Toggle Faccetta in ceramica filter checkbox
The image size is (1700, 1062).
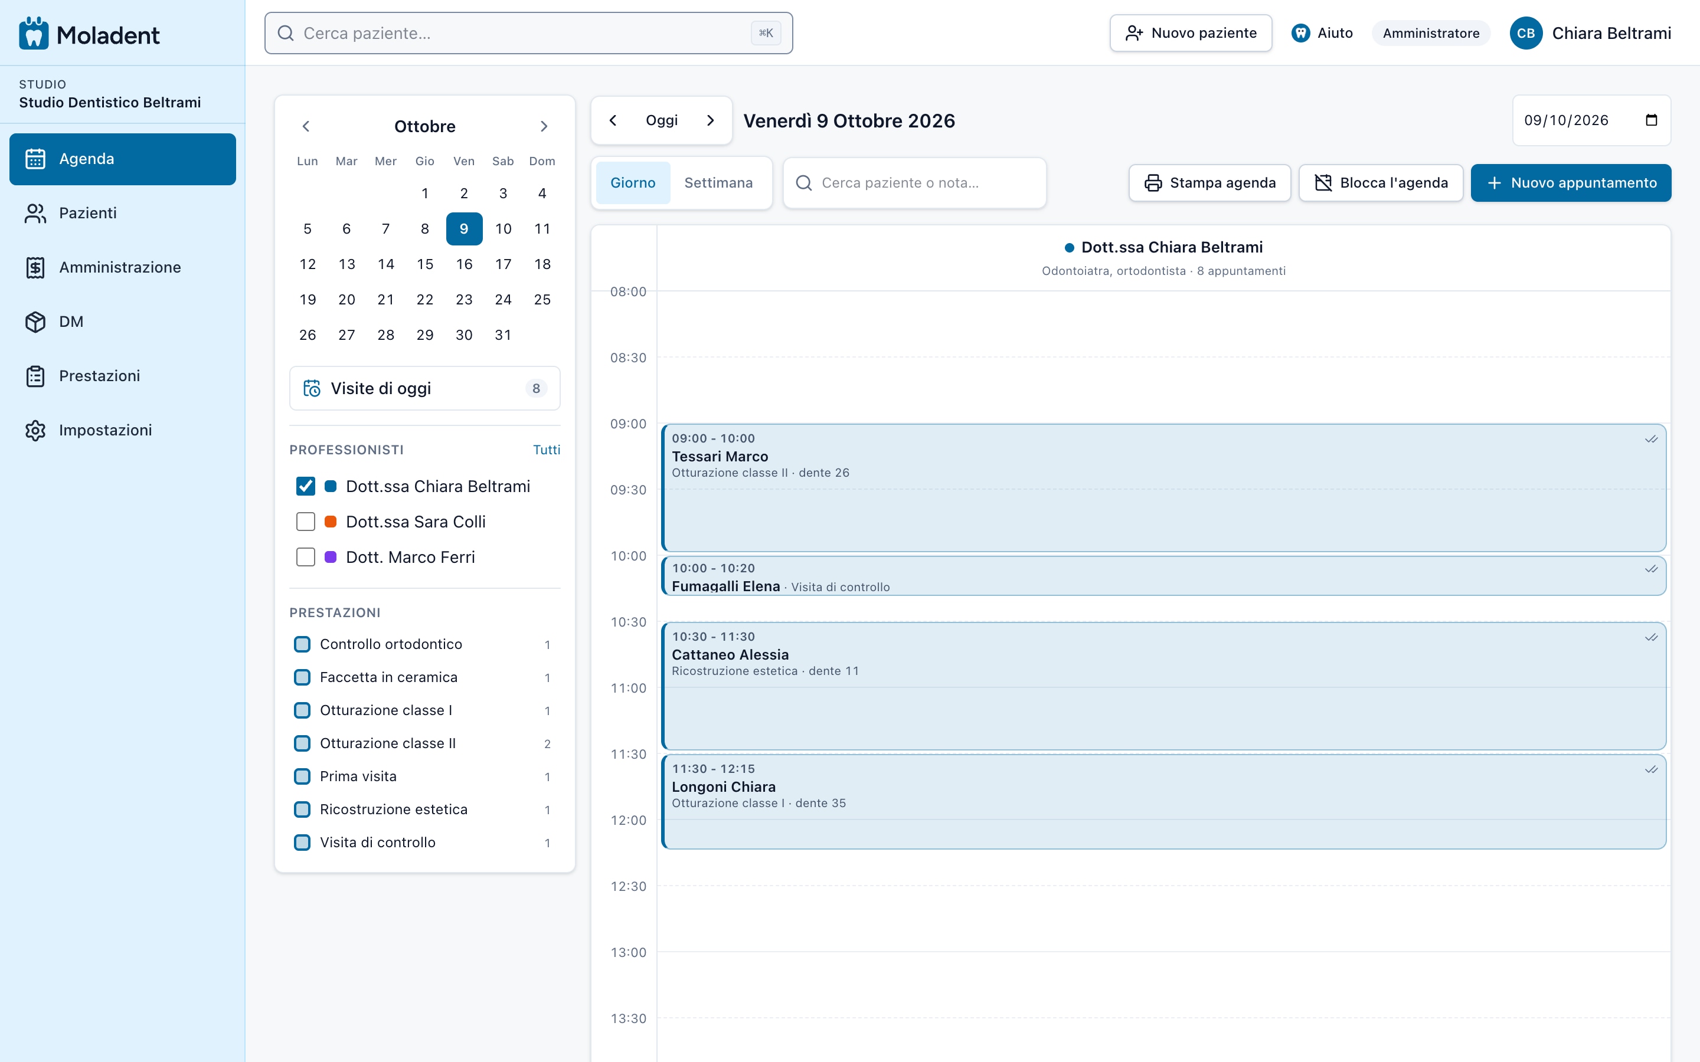click(x=302, y=677)
